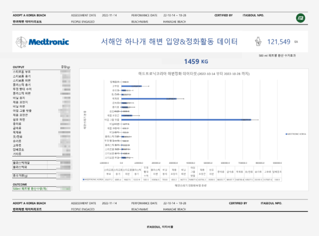
Task: Click the green ITA circular logo
Action: pyautogui.click(x=300, y=18)
